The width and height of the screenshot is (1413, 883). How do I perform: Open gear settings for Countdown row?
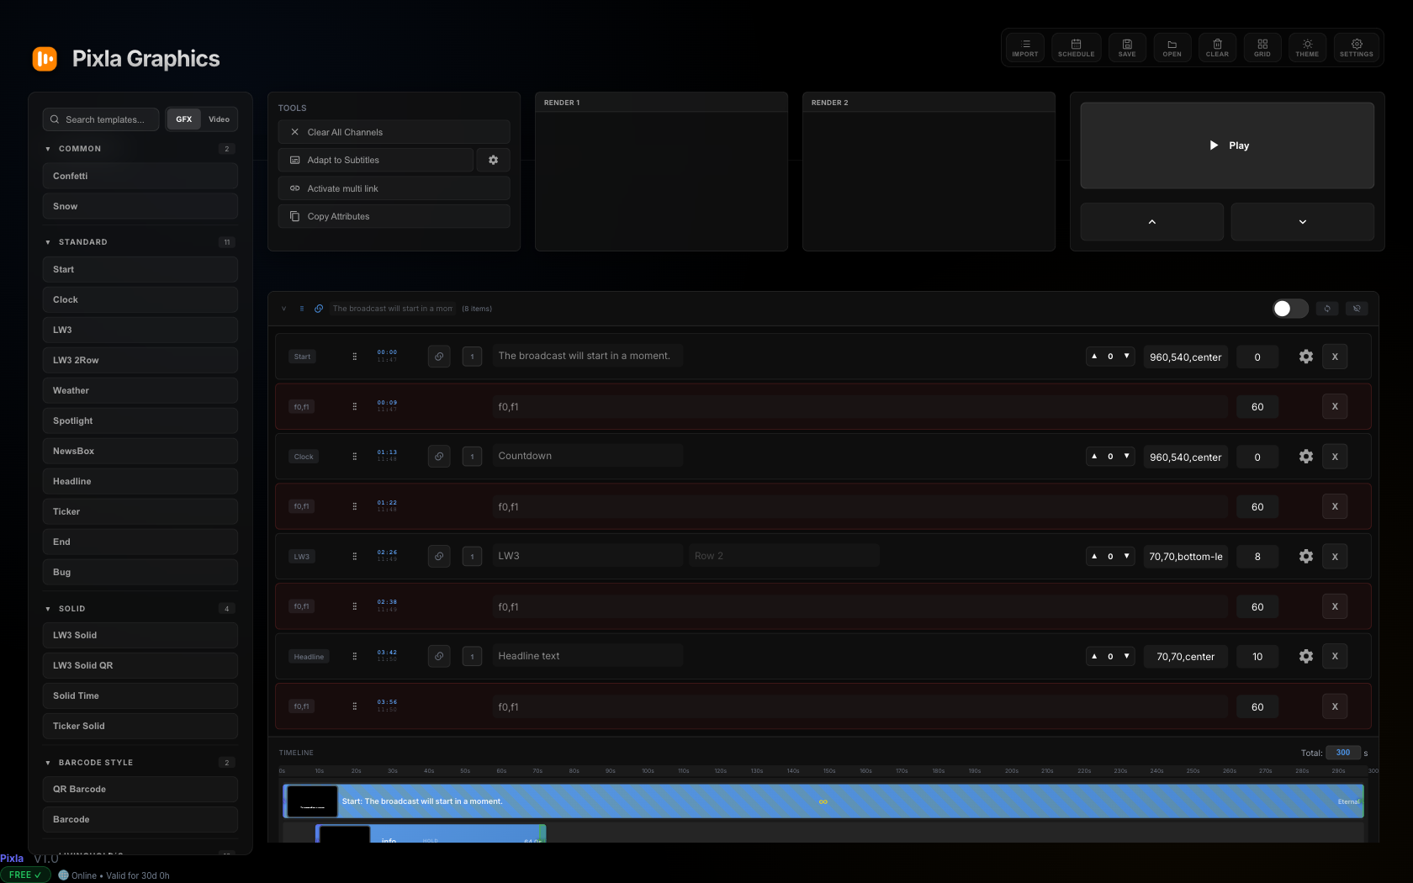1305,457
